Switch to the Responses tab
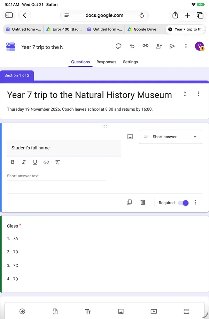This screenshot has height=319, width=209. coord(107,62)
